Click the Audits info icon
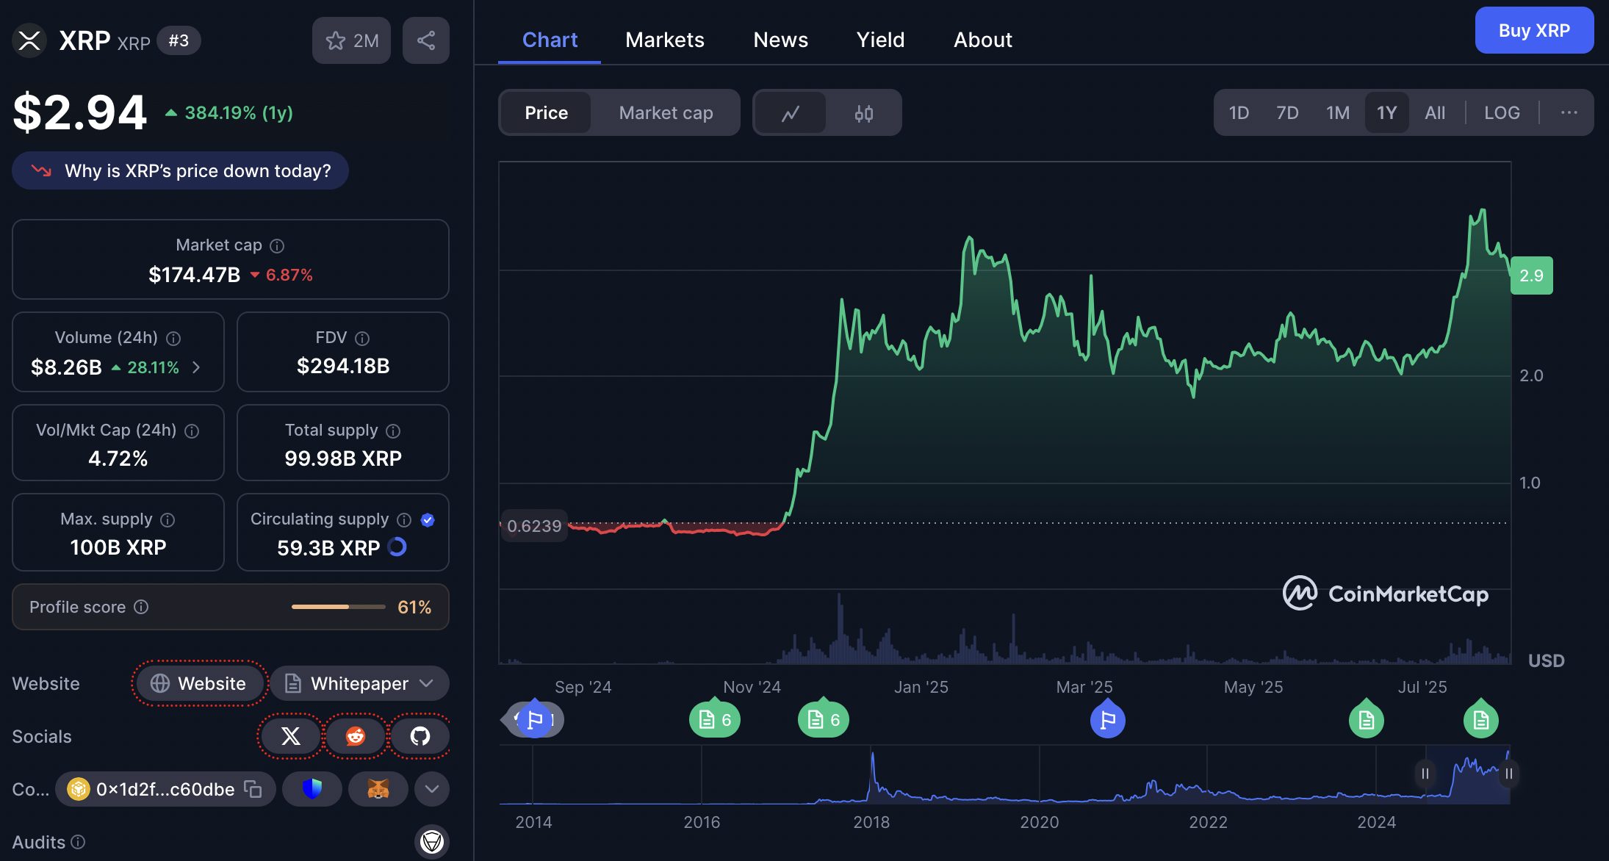 (78, 842)
